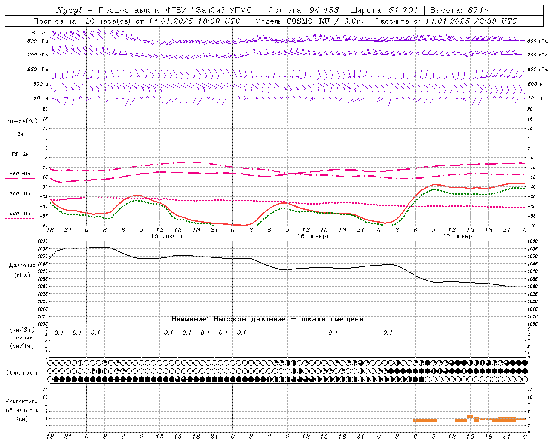Click the 850 гПа wind level label on the left
The image size is (550, 440).
[x=38, y=69]
